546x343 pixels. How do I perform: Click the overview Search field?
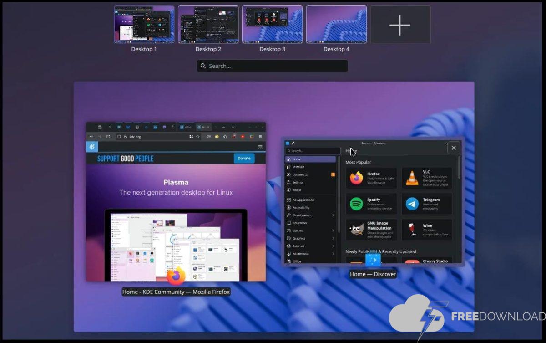coord(272,66)
